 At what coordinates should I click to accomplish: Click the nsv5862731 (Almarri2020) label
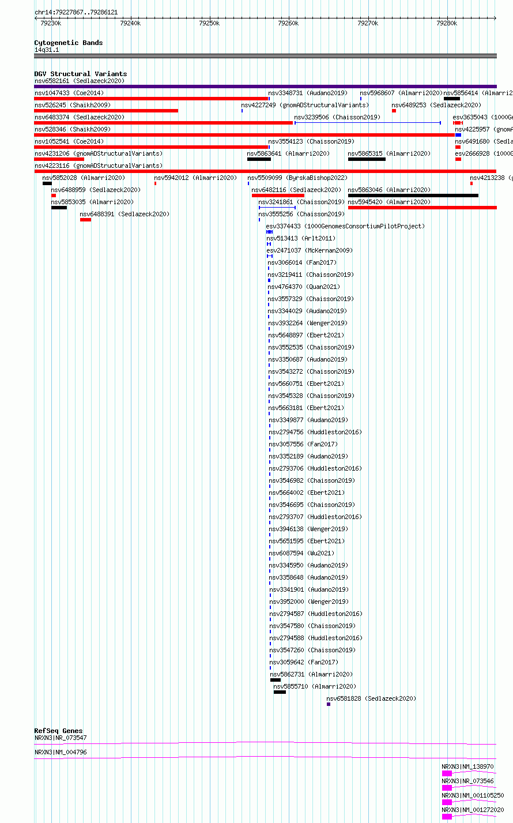pos(311,675)
